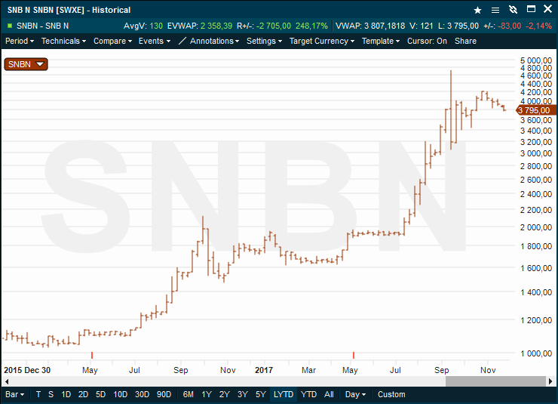Open the Bar chart type dropdown
The height and width of the screenshot is (404, 558).
[14, 394]
